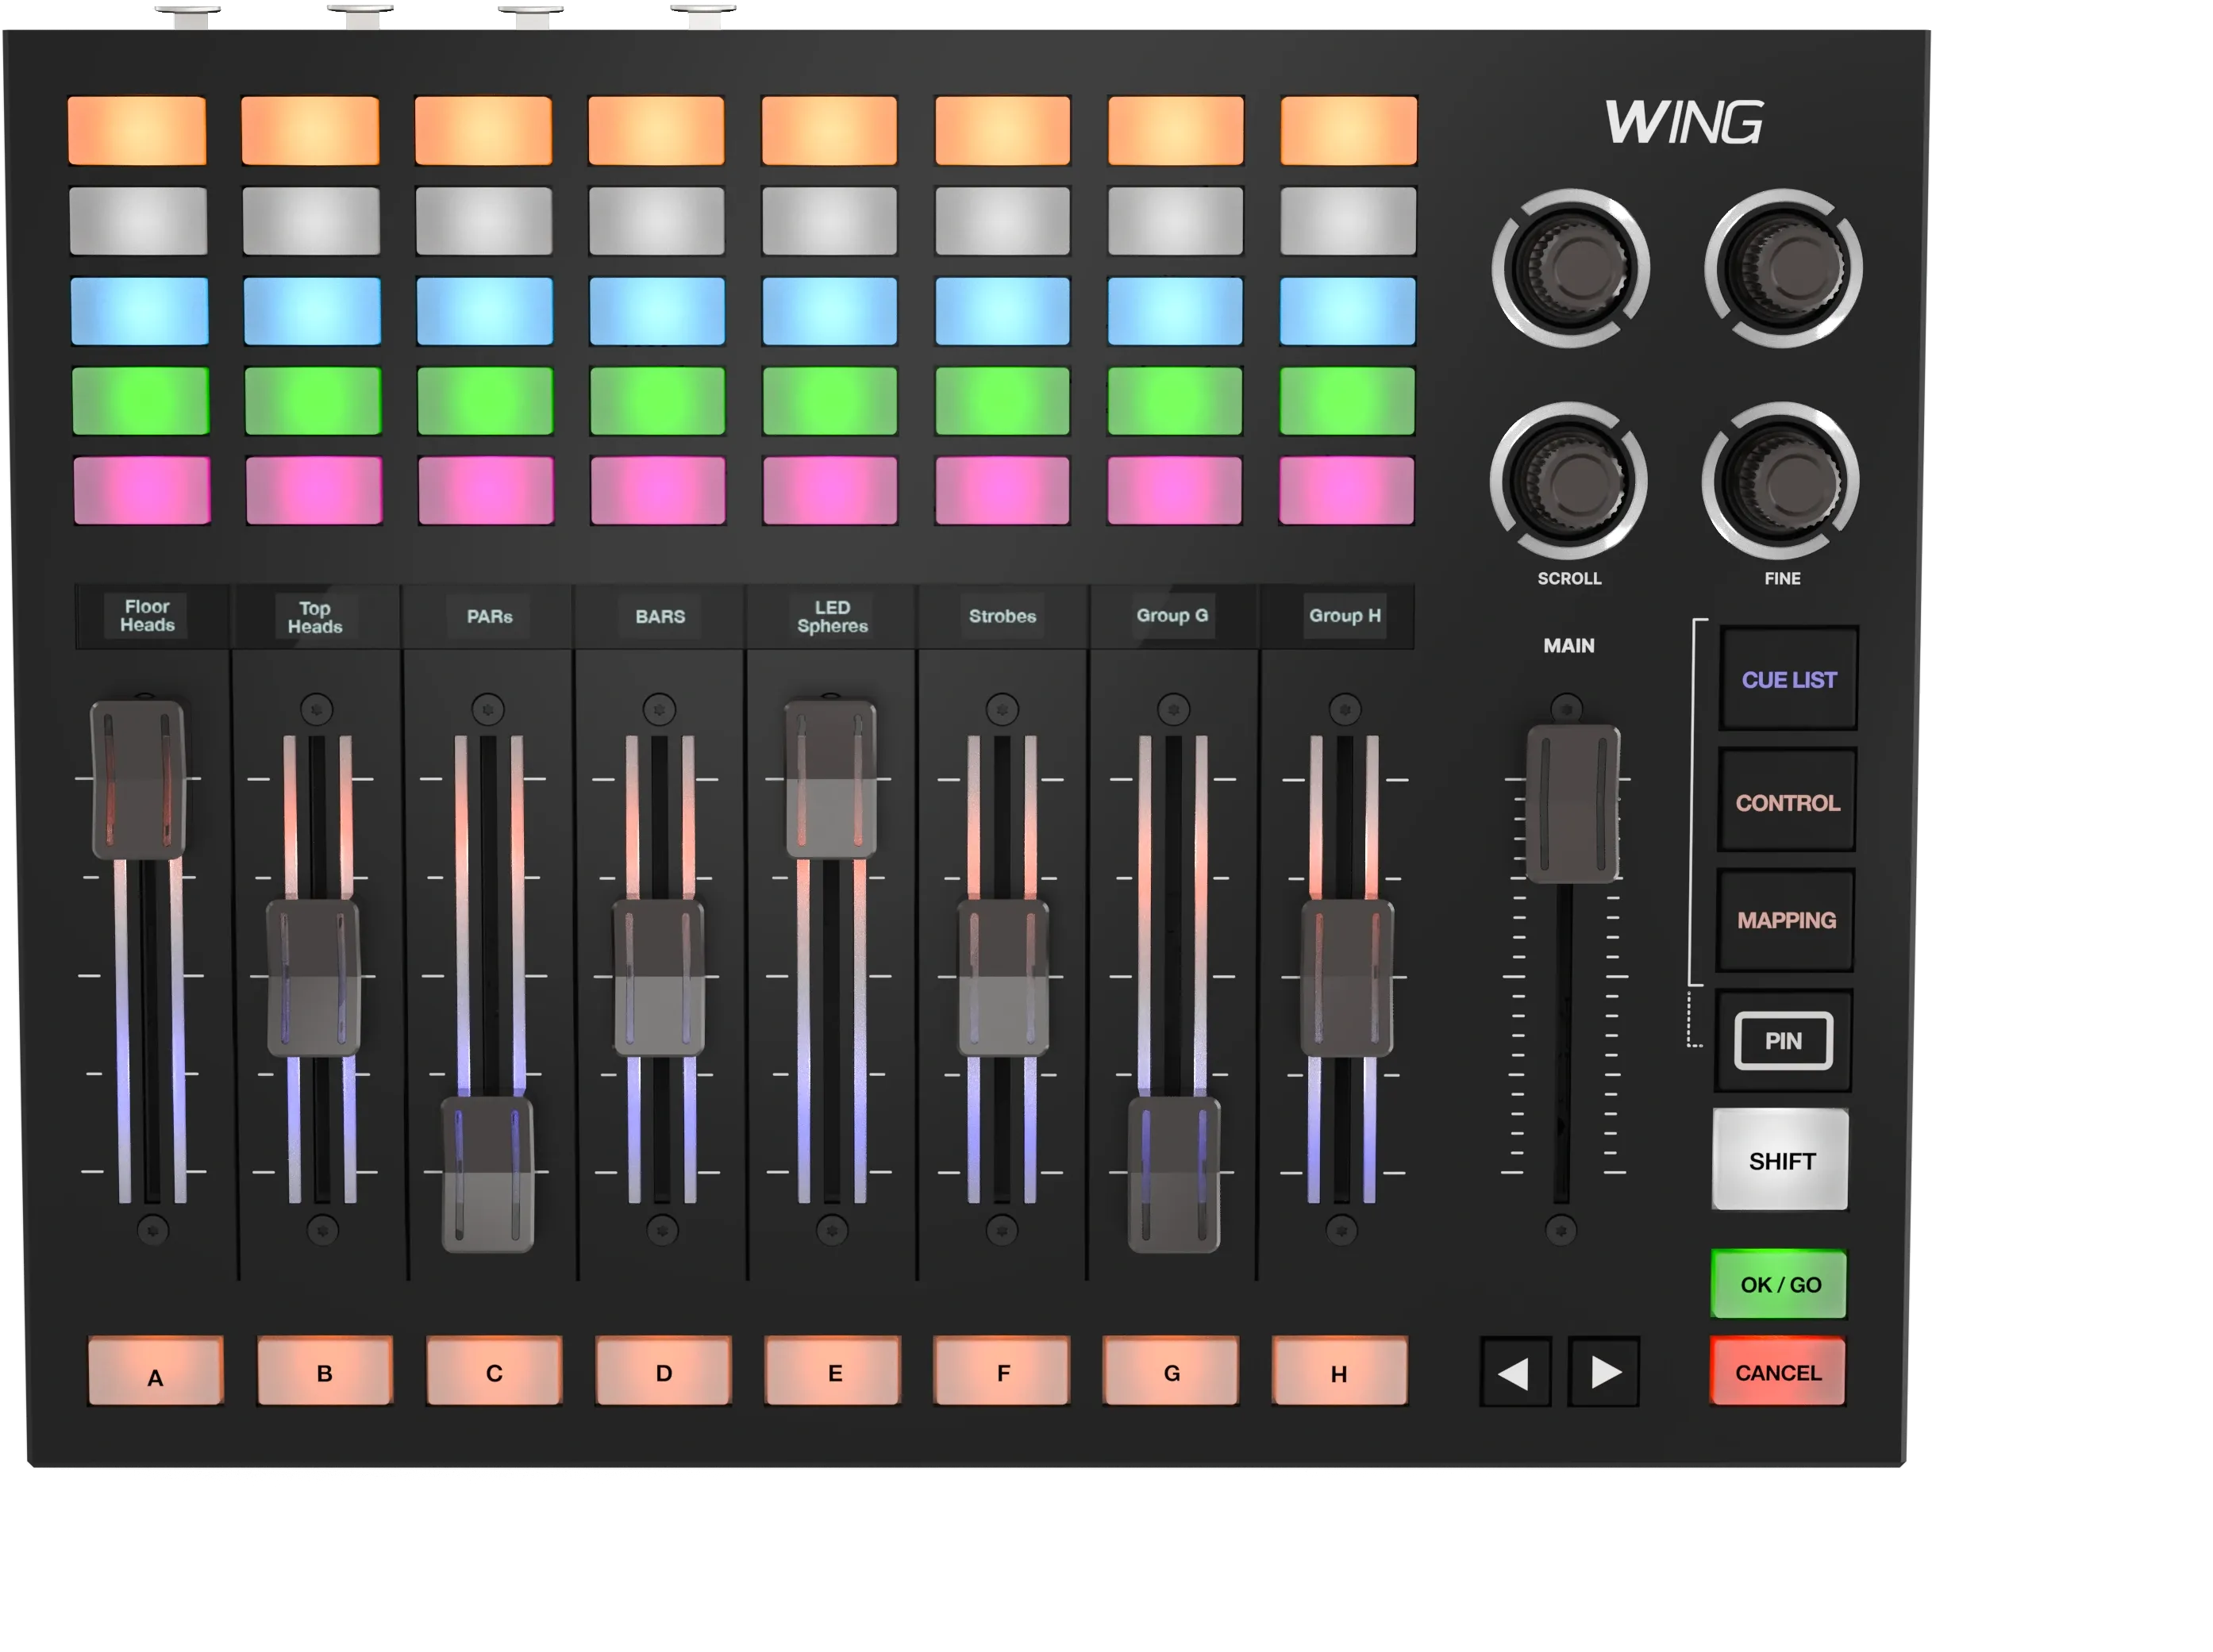Click the Top Heads fader handle
Screen dimensions: 2213x1652
pos(314,978)
